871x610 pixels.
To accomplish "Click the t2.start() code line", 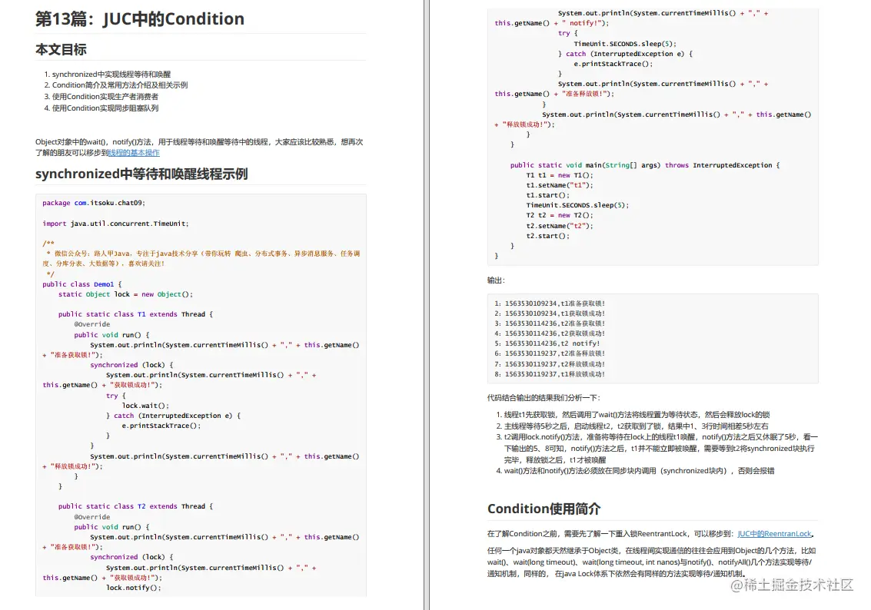I will pyautogui.click(x=547, y=235).
